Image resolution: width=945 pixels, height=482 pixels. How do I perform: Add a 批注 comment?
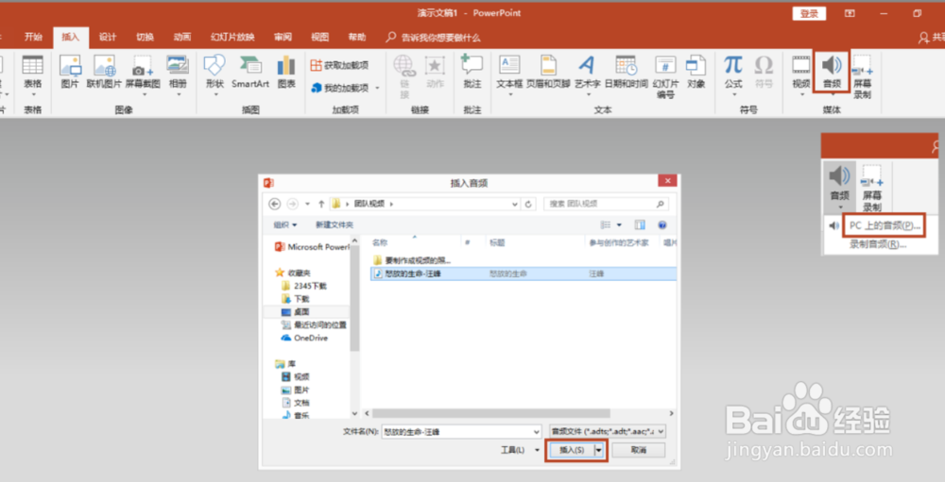click(x=472, y=73)
